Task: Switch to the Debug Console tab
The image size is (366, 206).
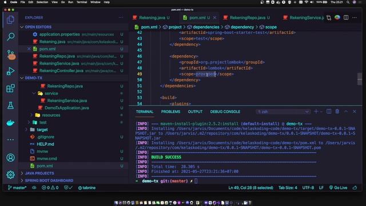Action: tap(225, 112)
